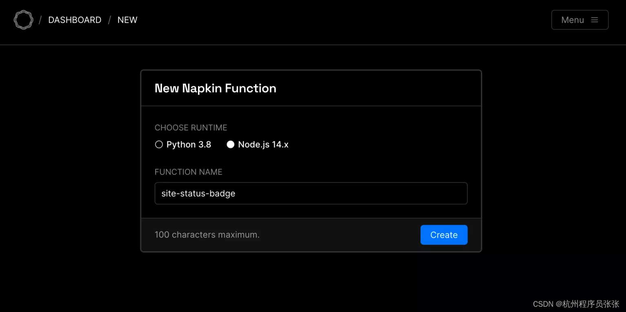Click the CHOOSE RUNTIME label

(x=191, y=127)
